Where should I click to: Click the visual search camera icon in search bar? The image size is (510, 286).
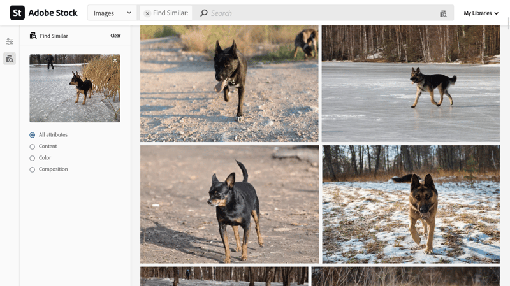[443, 13]
